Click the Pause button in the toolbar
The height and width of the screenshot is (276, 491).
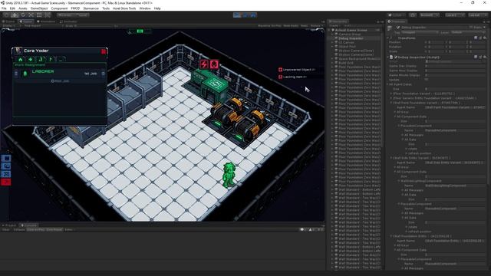pyautogui.click(x=245, y=15)
